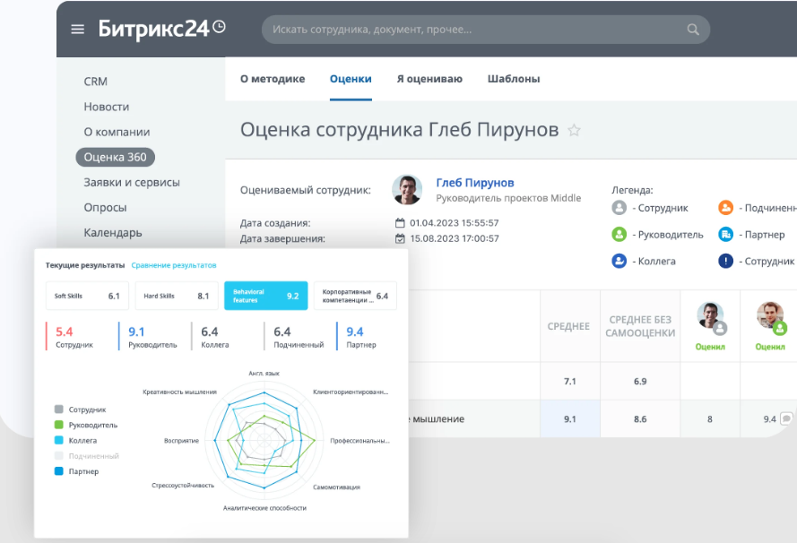Click the orange Подчиненный legend icon
The width and height of the screenshot is (797, 543).
[x=726, y=207]
